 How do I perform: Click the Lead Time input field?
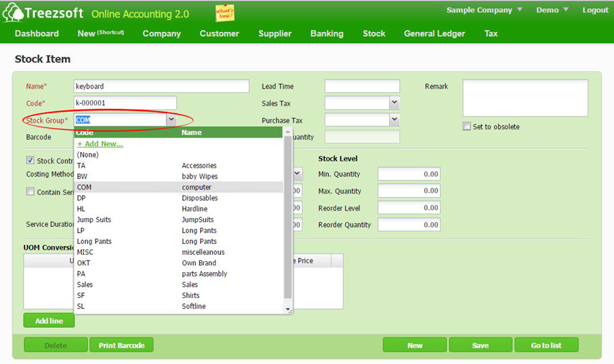[x=362, y=87]
